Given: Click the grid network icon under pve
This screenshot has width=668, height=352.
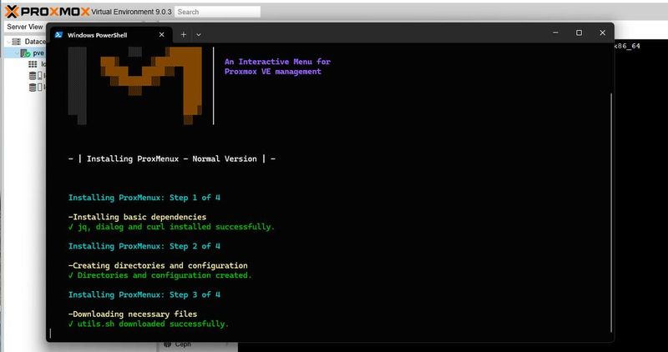Looking at the screenshot, I should point(33,64).
